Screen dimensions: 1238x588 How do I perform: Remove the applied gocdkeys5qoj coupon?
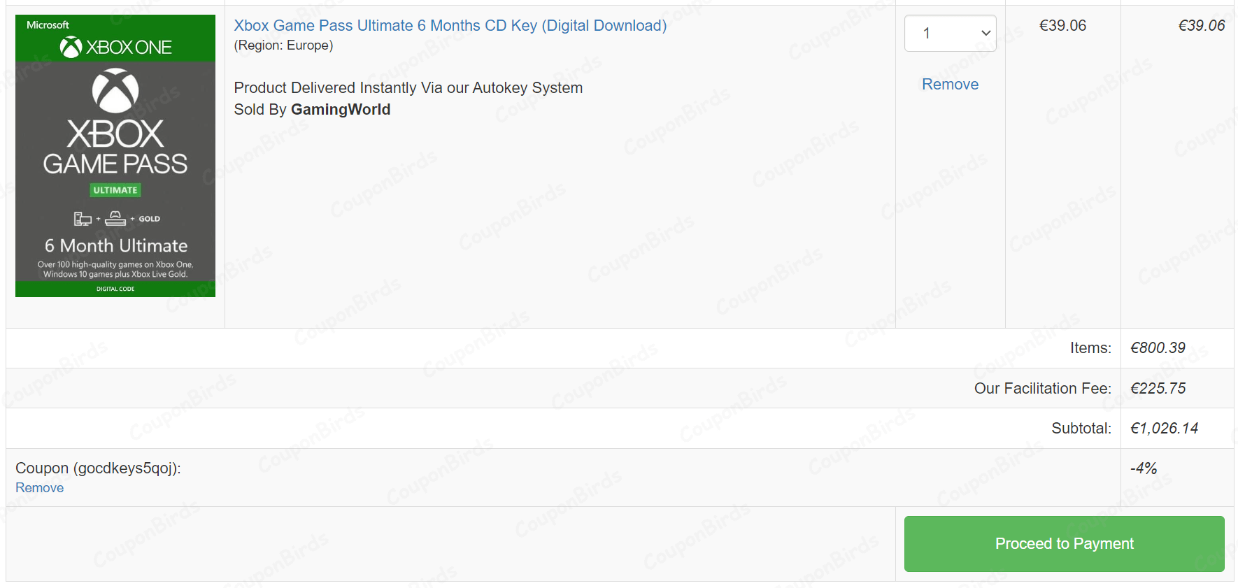(x=39, y=488)
